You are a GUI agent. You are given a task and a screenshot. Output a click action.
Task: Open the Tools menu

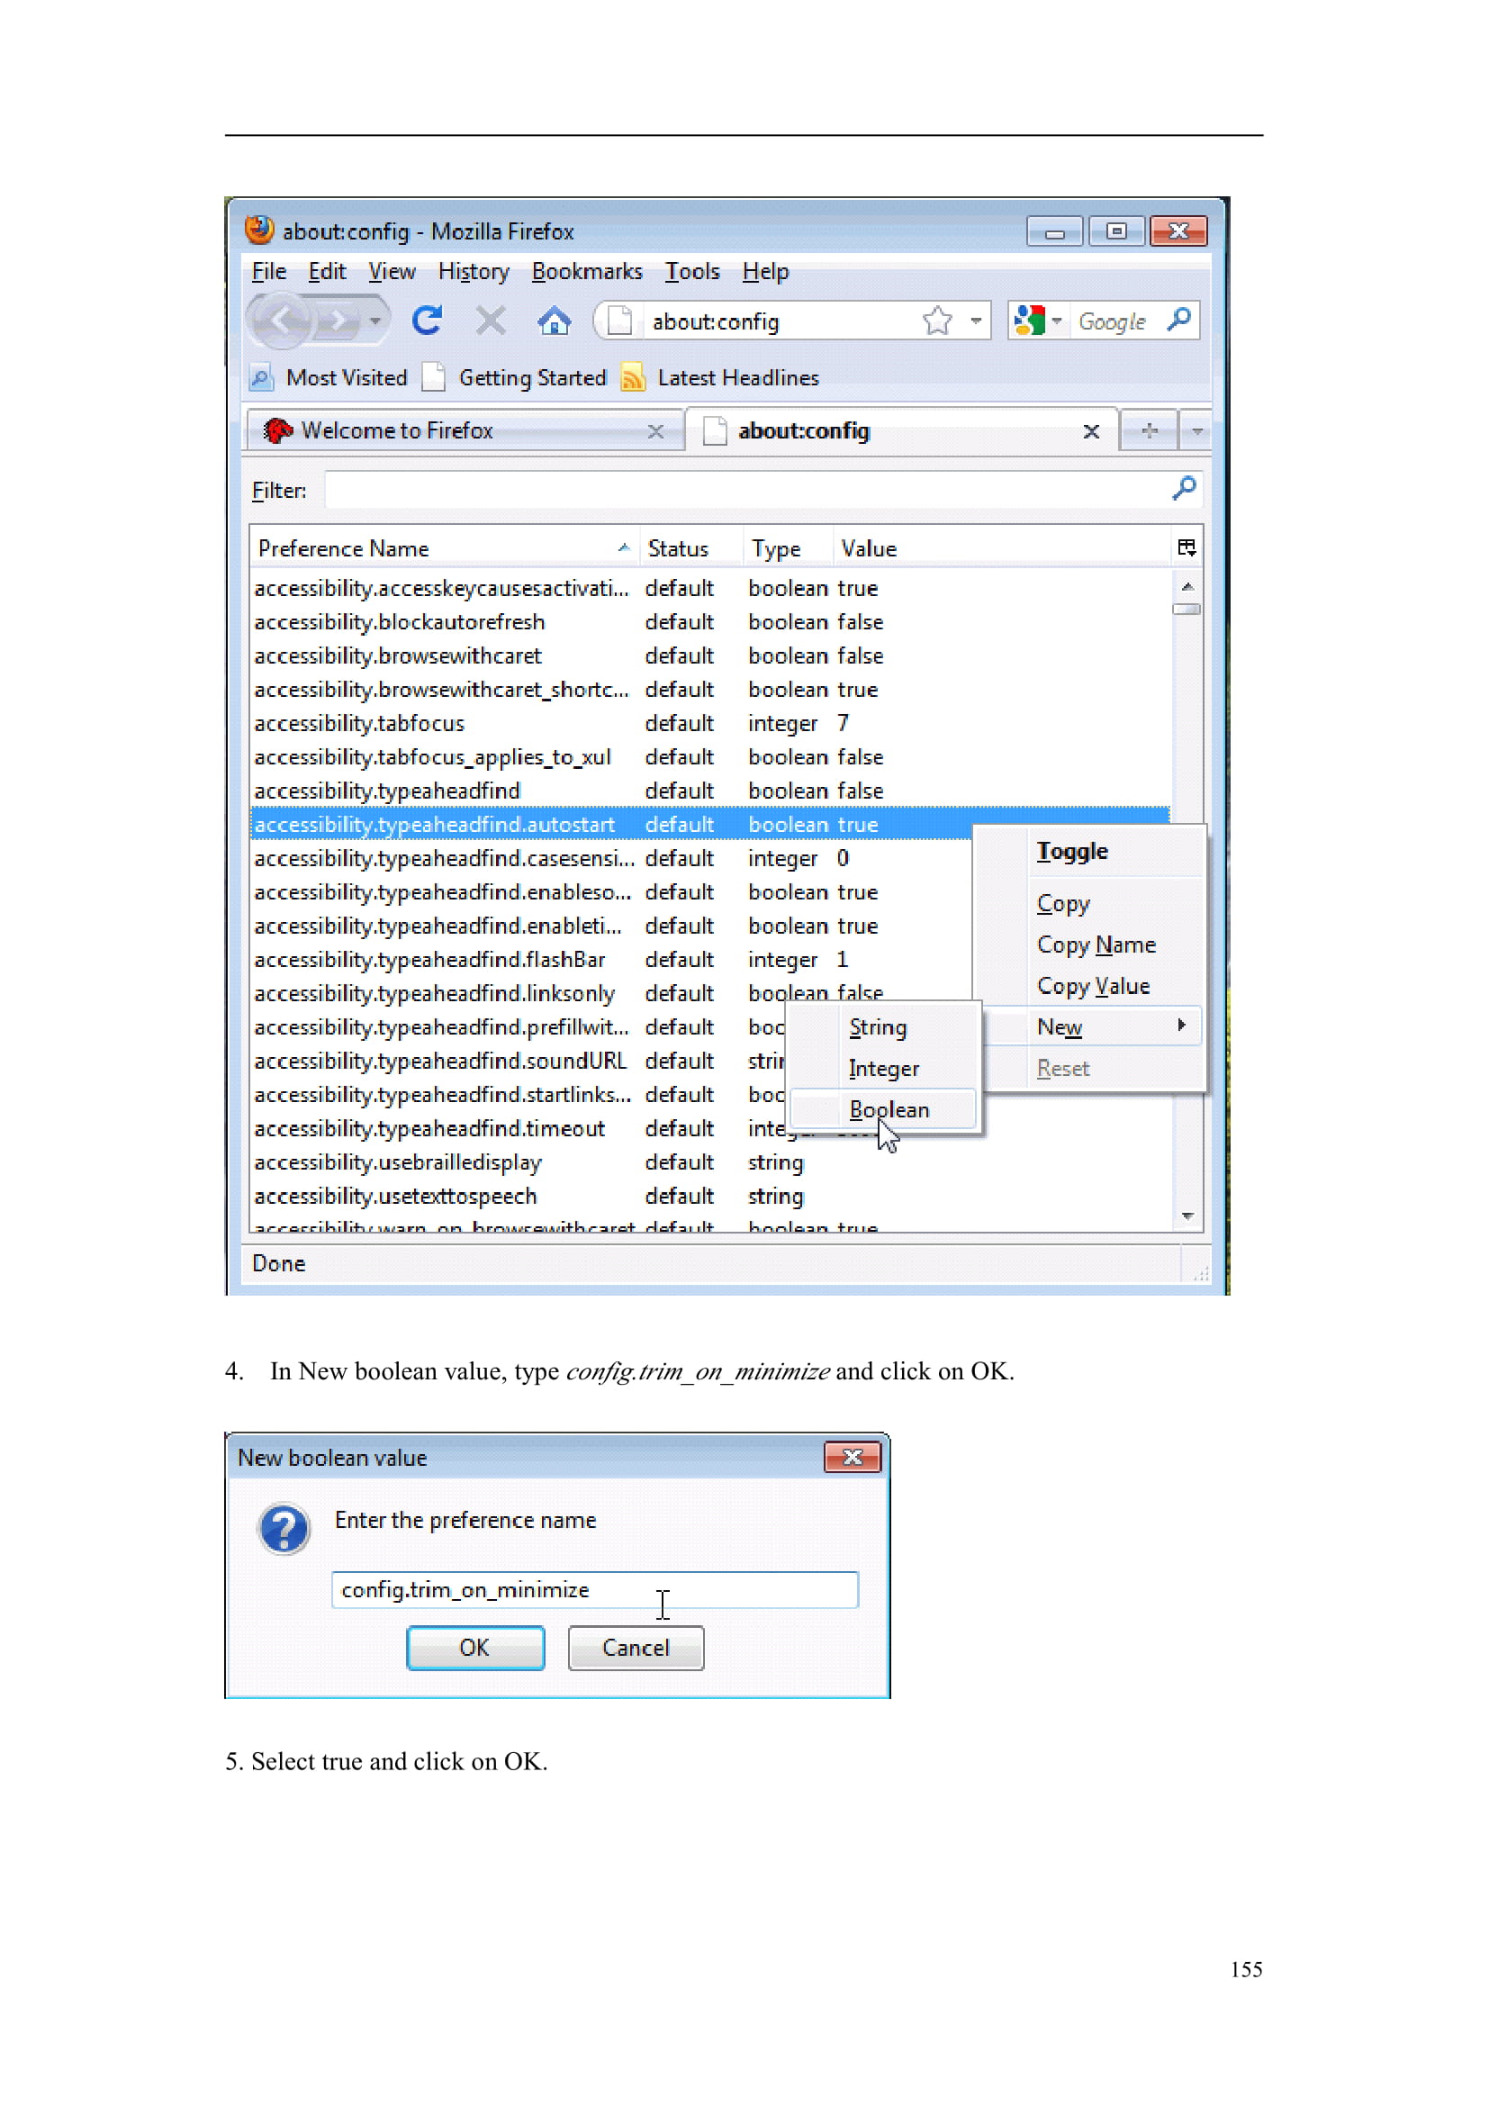692,272
